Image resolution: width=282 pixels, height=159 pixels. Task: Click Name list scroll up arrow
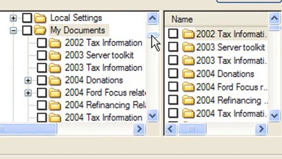click(x=275, y=18)
